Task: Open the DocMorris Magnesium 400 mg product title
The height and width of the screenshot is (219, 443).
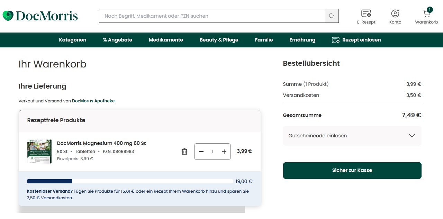Action: (x=101, y=143)
